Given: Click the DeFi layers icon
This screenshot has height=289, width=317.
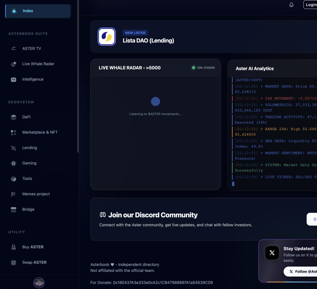Looking at the screenshot, I should pos(13,117).
